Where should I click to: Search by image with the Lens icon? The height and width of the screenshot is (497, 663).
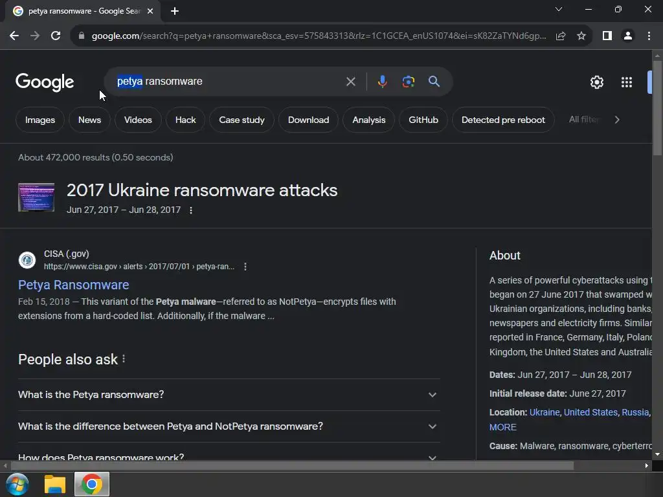(409, 82)
